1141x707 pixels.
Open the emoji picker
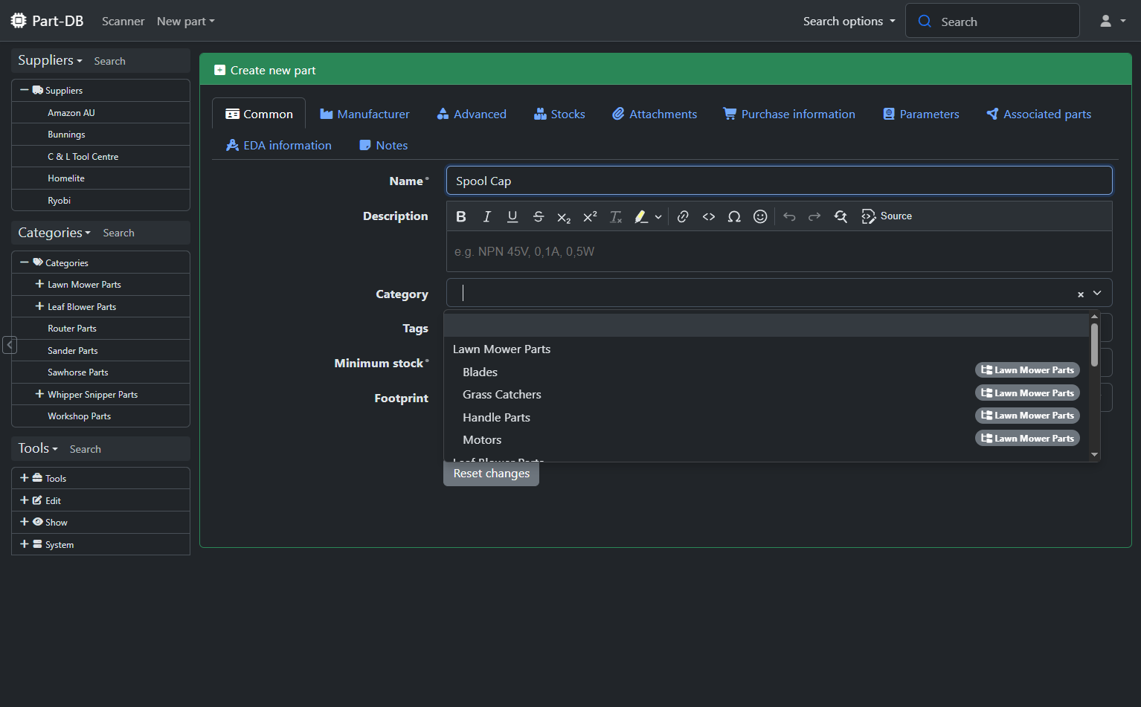coord(760,216)
